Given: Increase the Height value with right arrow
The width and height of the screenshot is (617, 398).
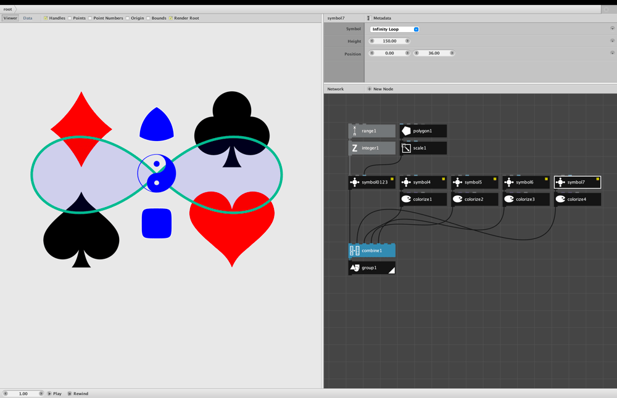Looking at the screenshot, I should (x=407, y=41).
